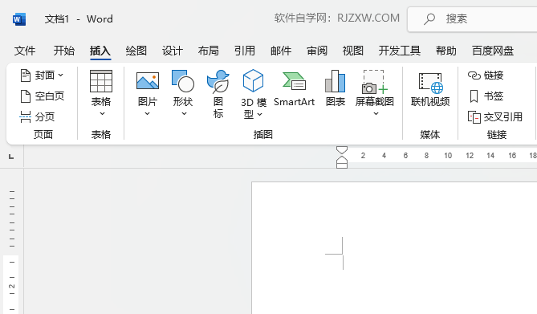Click the horizontal ruler at 10
537x314 pixels.
pos(448,156)
